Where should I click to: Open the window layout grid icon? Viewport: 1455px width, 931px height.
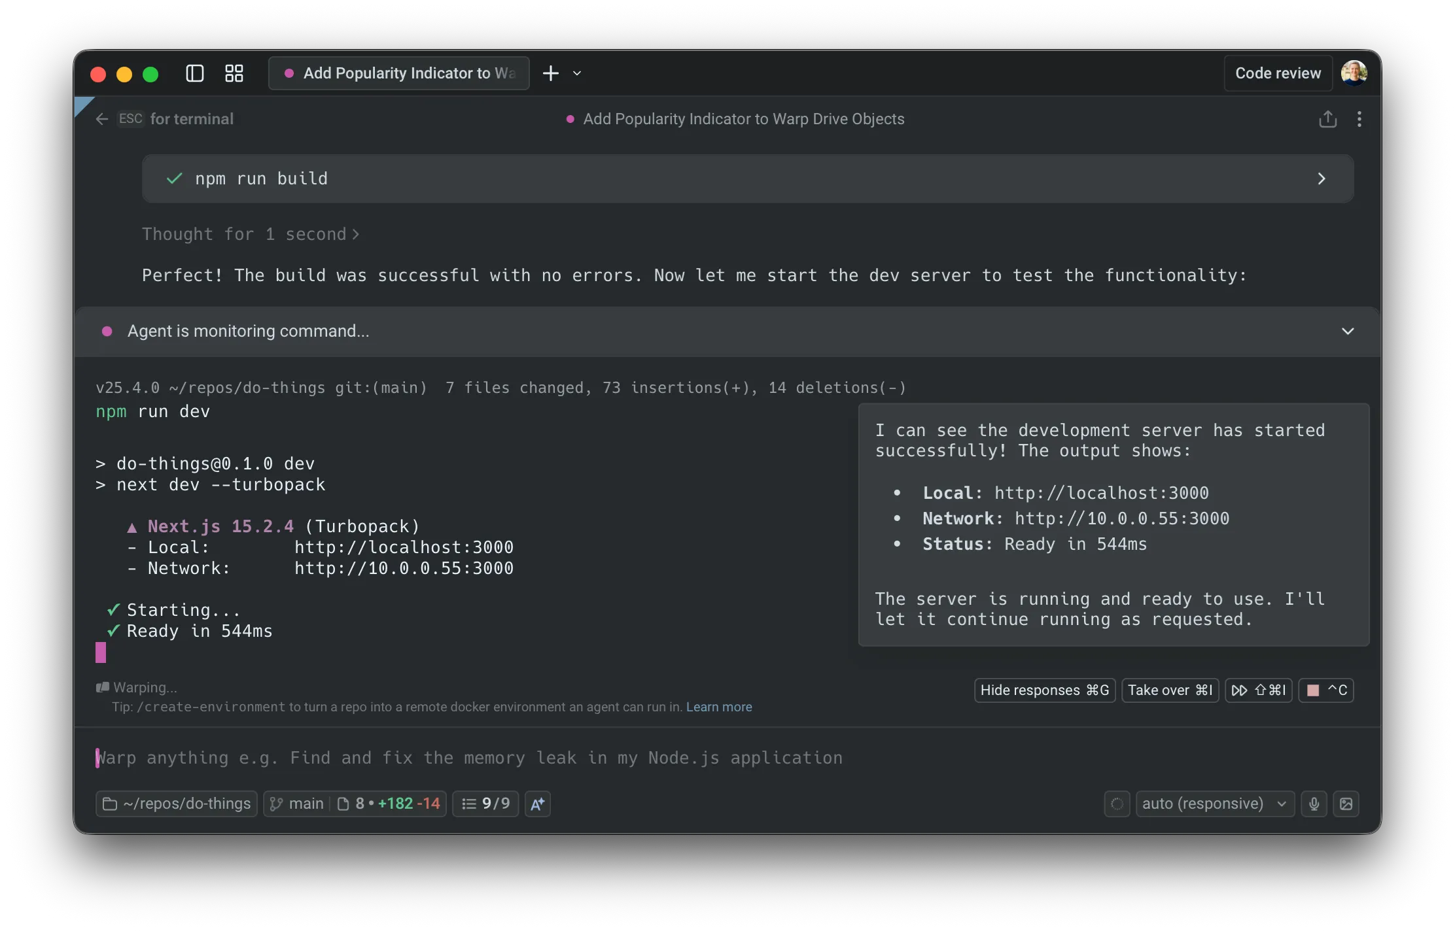tap(234, 73)
